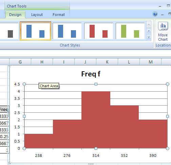Select the dark gray chart style
Screen dimensions: 171x165
(9, 31)
